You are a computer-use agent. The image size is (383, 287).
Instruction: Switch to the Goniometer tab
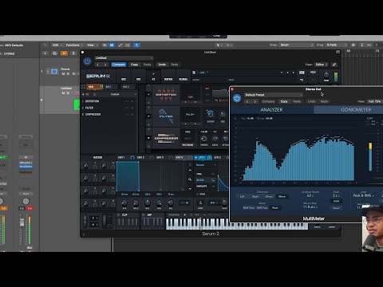click(x=356, y=110)
